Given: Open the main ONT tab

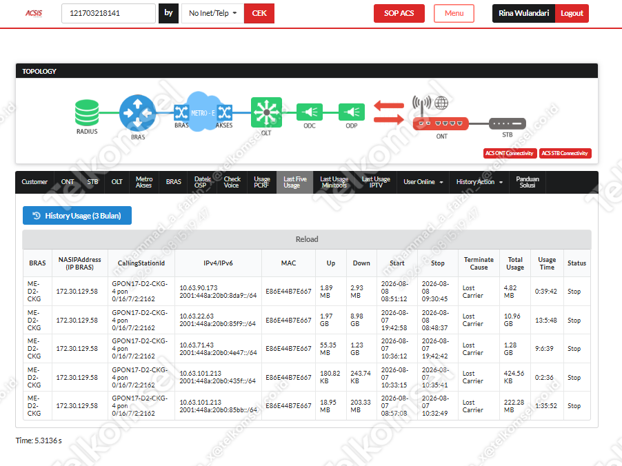Looking at the screenshot, I should (68, 182).
